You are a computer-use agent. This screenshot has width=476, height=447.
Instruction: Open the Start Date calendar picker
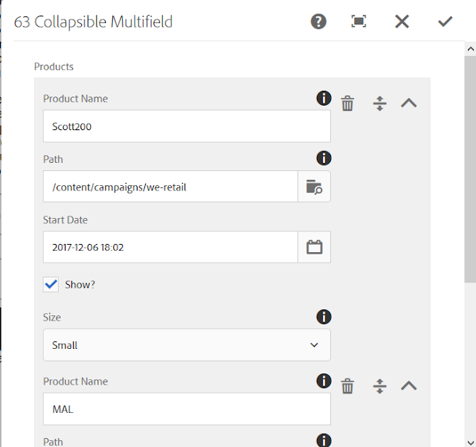[314, 247]
